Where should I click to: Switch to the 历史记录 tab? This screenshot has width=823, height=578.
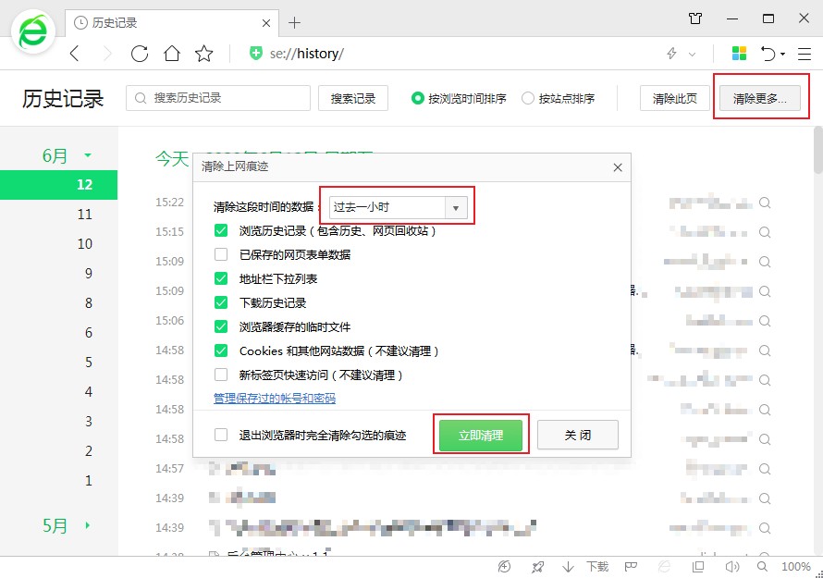point(172,23)
